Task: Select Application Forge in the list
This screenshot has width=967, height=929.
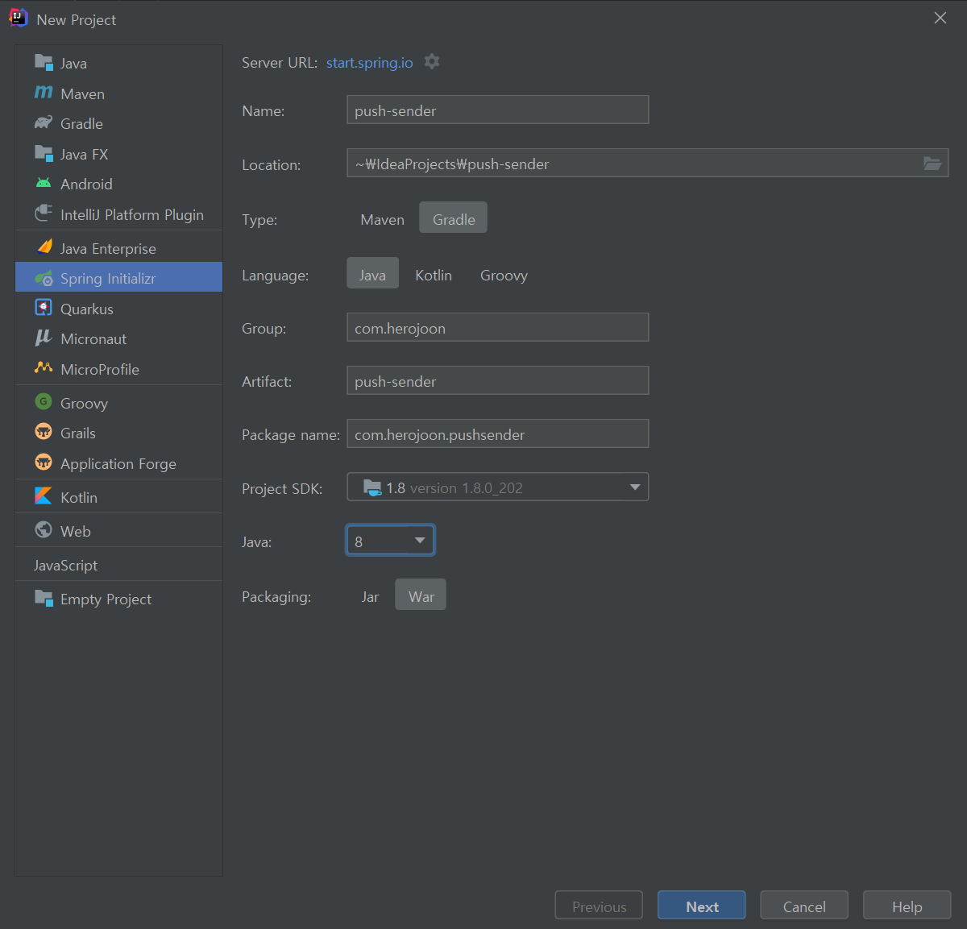Action: coord(118,463)
